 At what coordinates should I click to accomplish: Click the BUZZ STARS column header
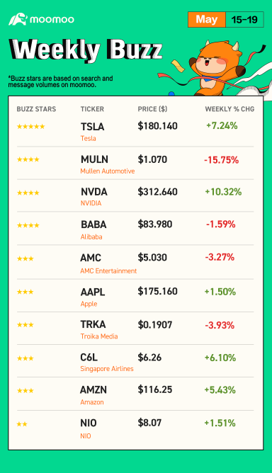pyautogui.click(x=36, y=109)
